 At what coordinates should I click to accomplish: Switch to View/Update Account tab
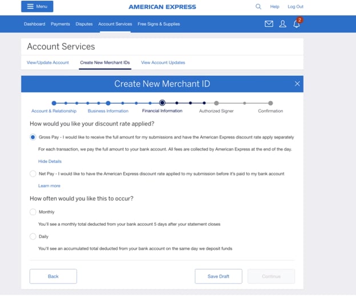pyautogui.click(x=48, y=63)
